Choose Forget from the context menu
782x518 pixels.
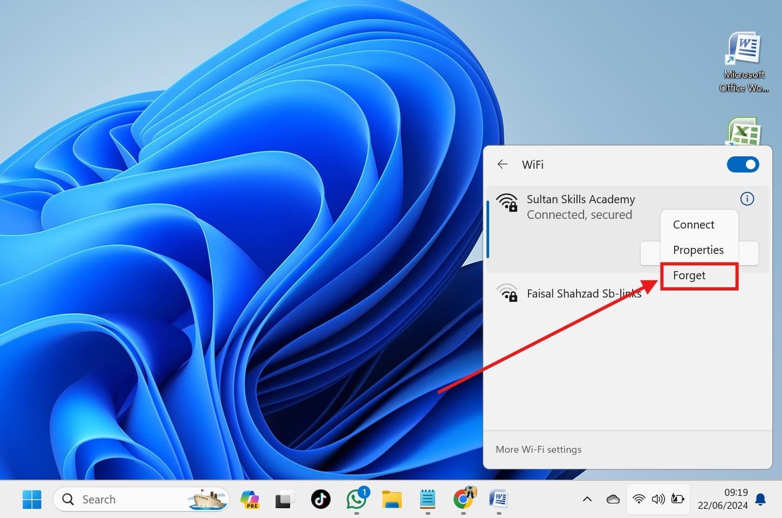pyautogui.click(x=689, y=275)
